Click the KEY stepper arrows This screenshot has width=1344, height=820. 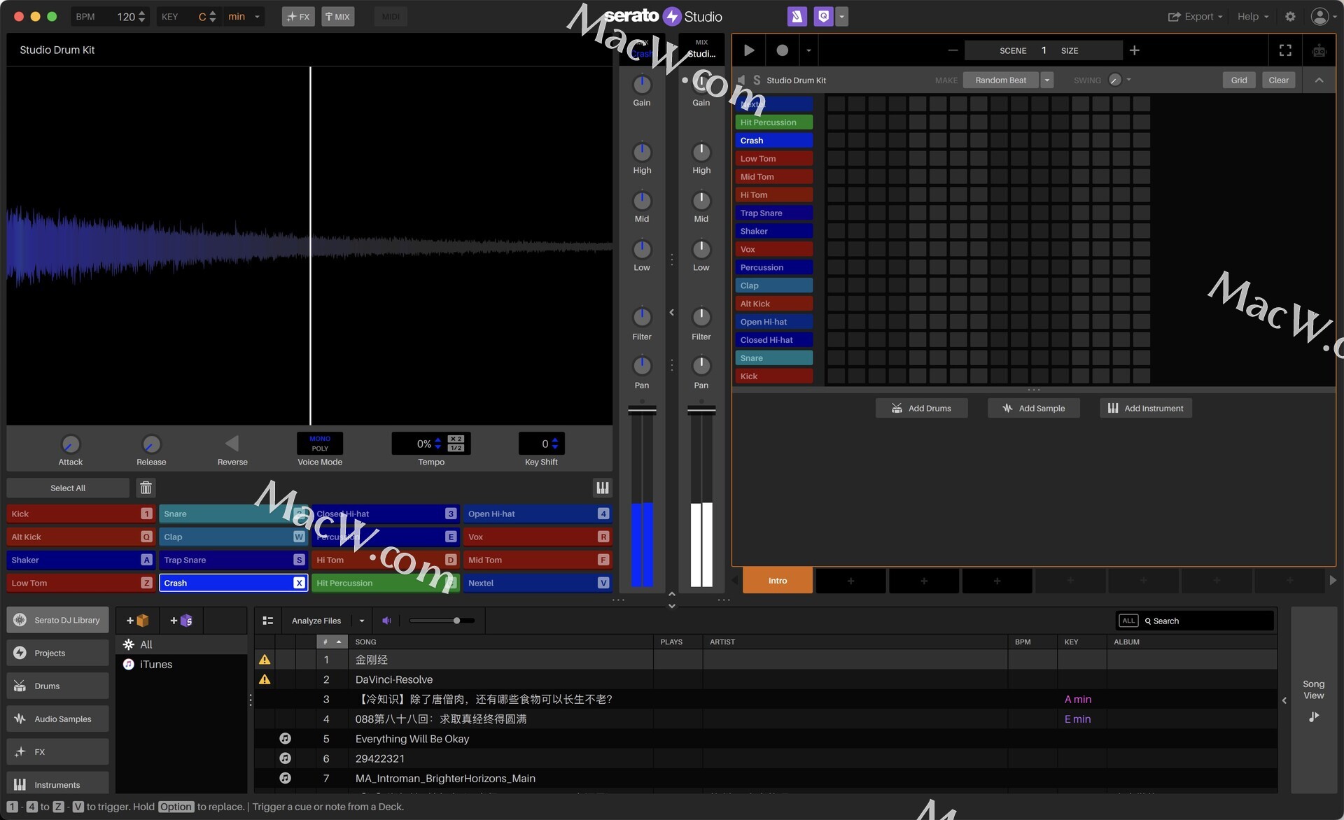point(213,17)
